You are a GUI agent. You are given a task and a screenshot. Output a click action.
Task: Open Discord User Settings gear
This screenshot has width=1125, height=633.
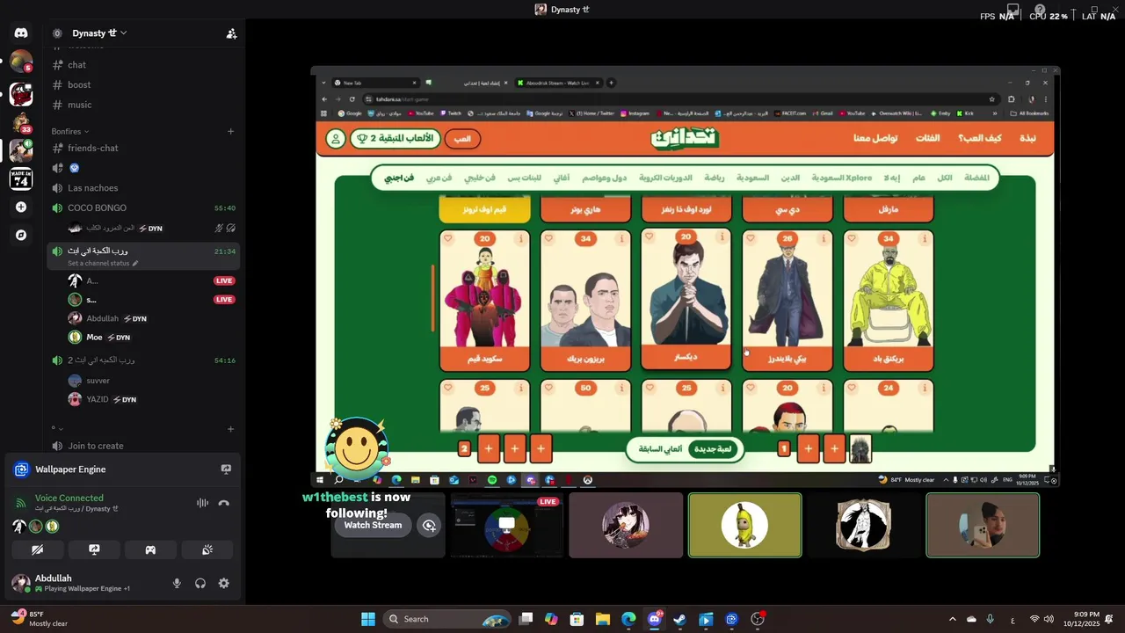pos(224,583)
